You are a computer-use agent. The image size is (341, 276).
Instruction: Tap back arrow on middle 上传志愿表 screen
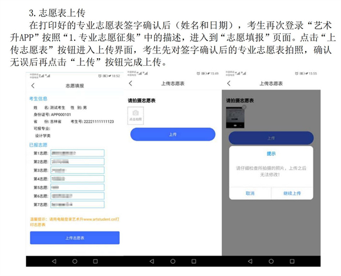(x=131, y=83)
